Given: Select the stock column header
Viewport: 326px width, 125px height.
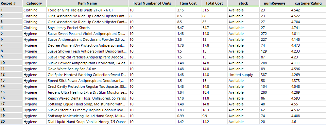Looking at the screenshot, I should (x=243, y=3).
